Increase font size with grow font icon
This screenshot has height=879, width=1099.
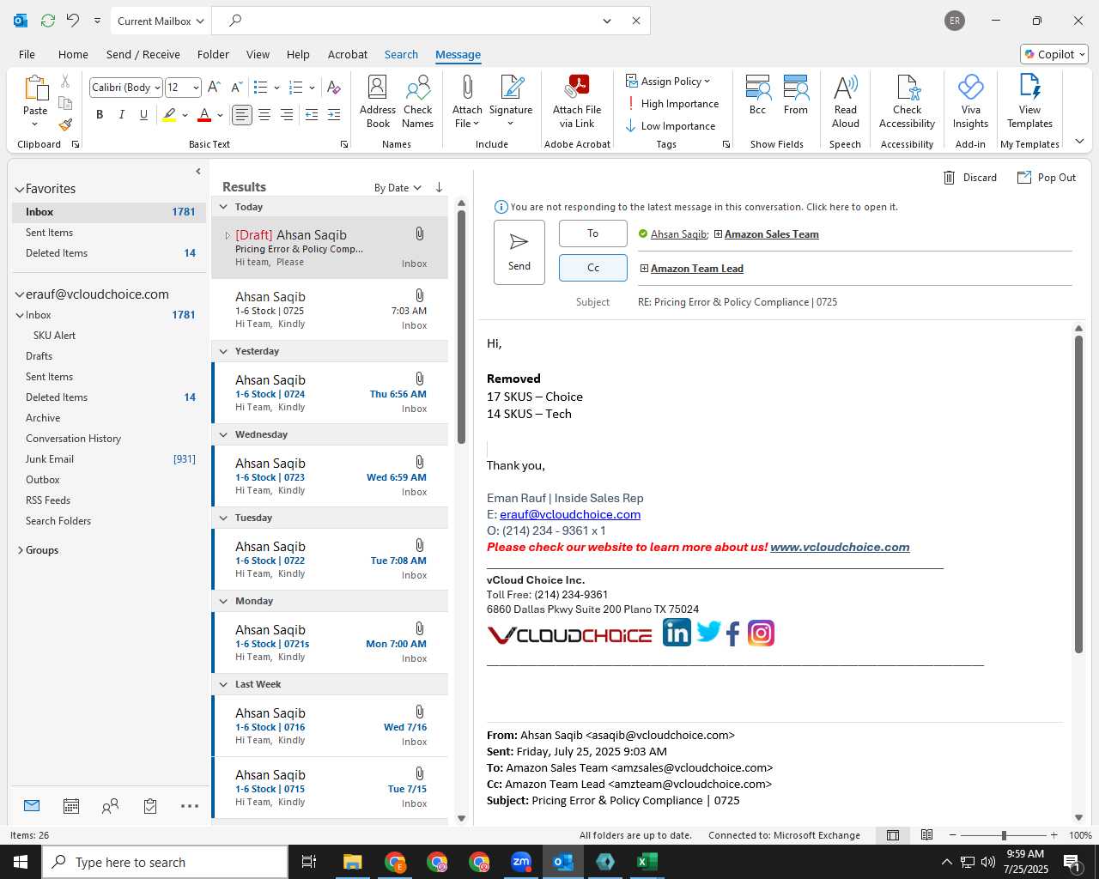215,88
